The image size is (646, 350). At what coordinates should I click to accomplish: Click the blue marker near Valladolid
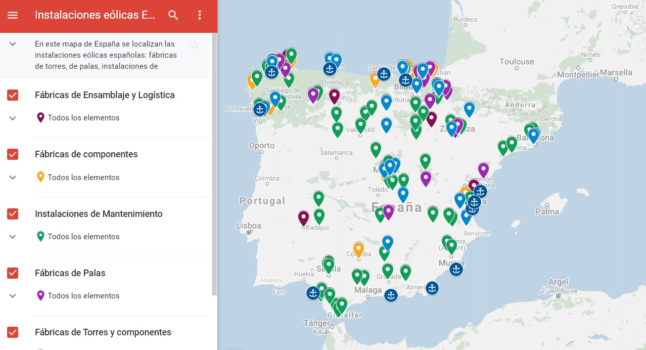[x=386, y=124]
